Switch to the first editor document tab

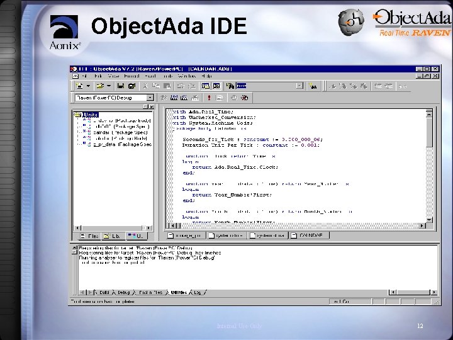186,235
